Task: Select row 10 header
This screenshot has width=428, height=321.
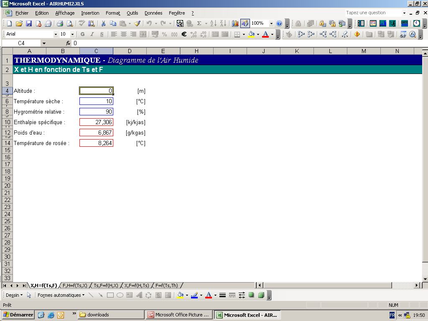Action: 7,122
